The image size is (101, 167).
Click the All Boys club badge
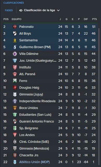point(15,34)
